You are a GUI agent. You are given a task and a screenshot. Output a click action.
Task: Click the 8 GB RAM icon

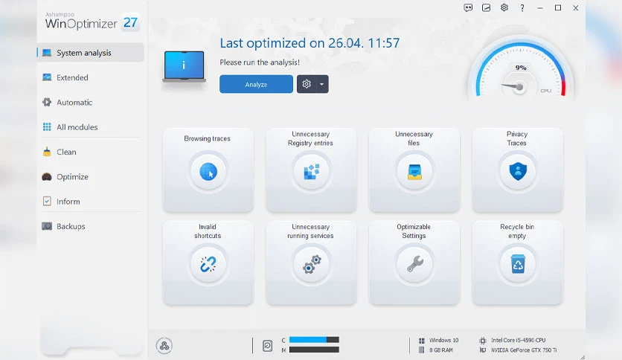(x=422, y=350)
